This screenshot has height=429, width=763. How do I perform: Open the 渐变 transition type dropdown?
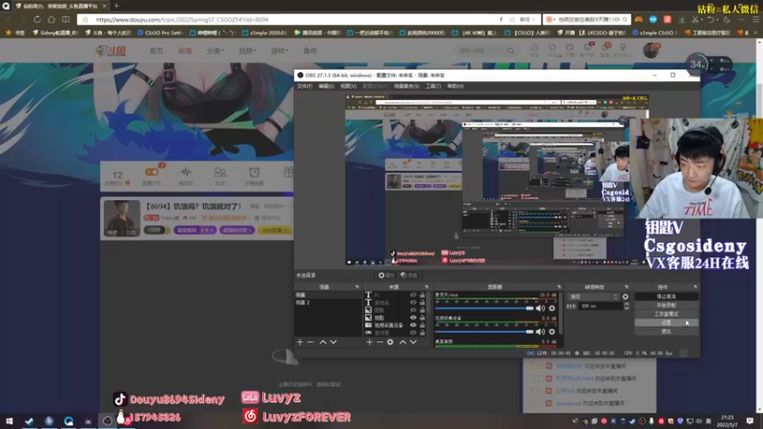click(593, 296)
